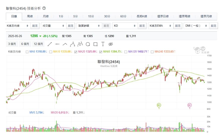Open the 成交量 indicator dropdown

[x=53, y=26]
